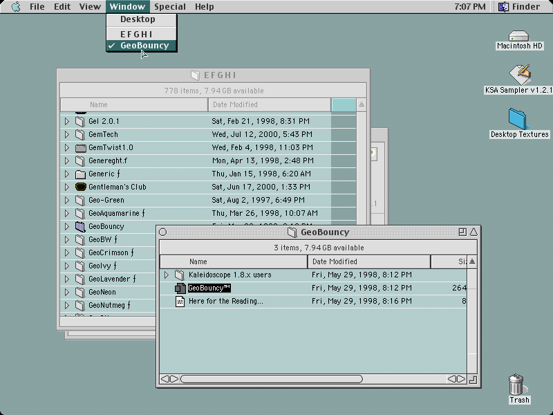The image size is (553, 415).
Task: Sort GeoBouncy window by Name column
Action: (234, 262)
